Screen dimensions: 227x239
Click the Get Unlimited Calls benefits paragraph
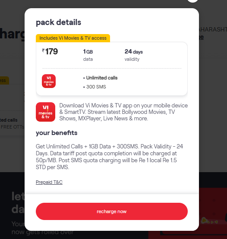pos(109,157)
